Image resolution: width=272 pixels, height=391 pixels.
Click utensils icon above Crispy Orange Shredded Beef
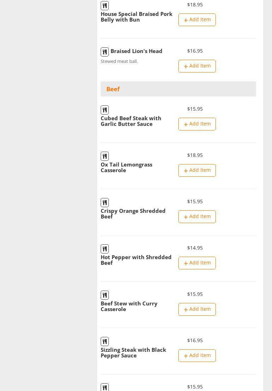point(105,203)
